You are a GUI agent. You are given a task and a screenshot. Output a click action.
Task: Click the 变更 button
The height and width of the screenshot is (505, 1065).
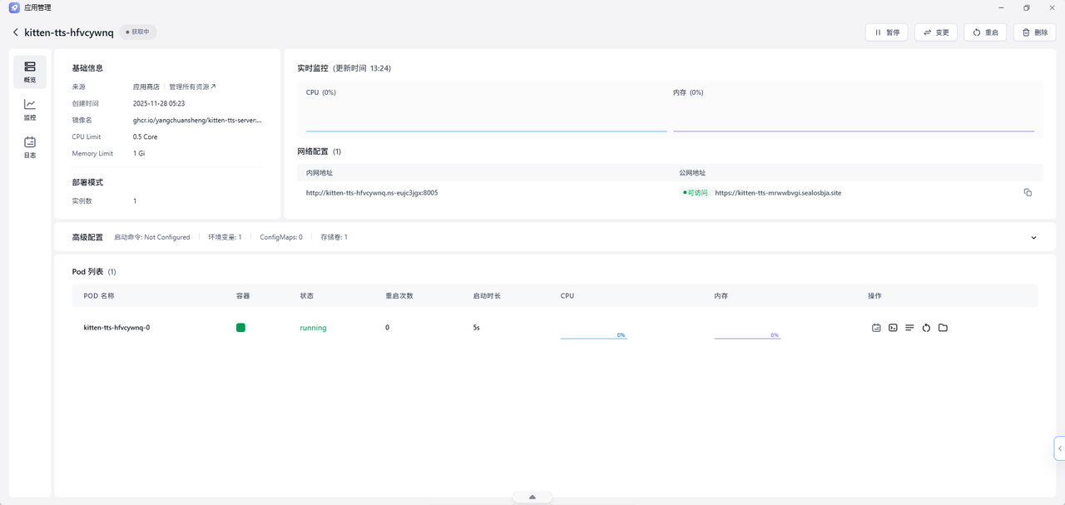coord(936,32)
